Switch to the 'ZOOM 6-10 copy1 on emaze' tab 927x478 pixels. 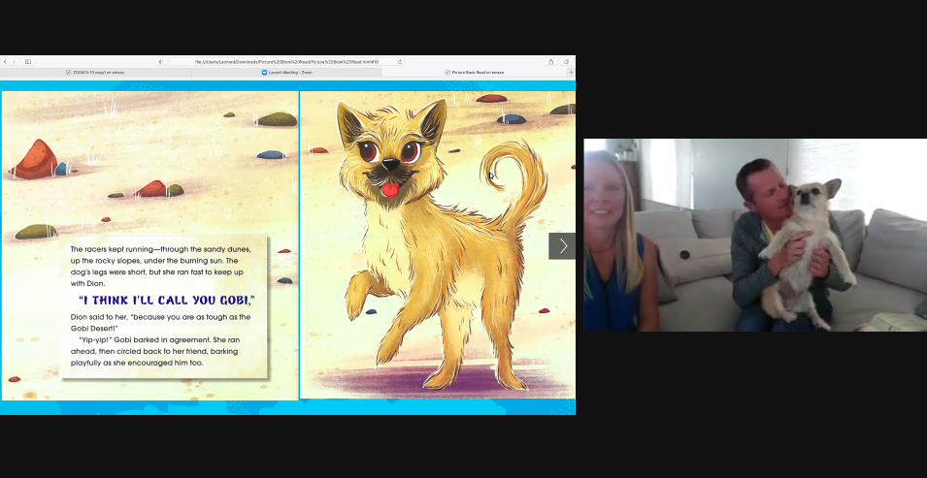[95, 72]
